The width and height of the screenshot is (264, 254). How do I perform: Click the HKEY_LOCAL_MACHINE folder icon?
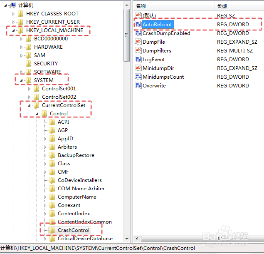click(20, 30)
